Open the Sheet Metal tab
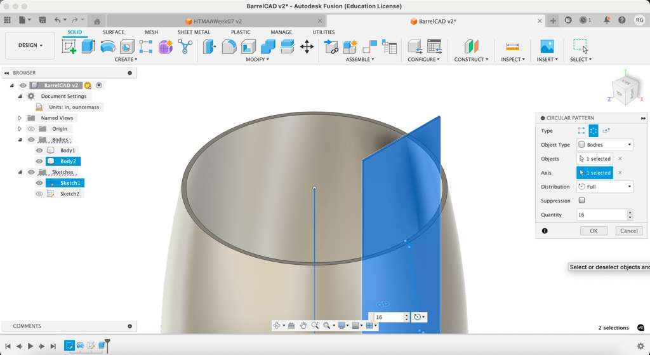 point(194,32)
